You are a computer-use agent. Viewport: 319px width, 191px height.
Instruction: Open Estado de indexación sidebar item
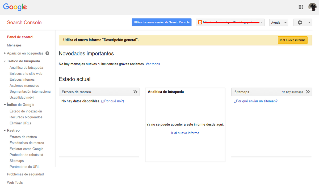[x=26, y=111]
